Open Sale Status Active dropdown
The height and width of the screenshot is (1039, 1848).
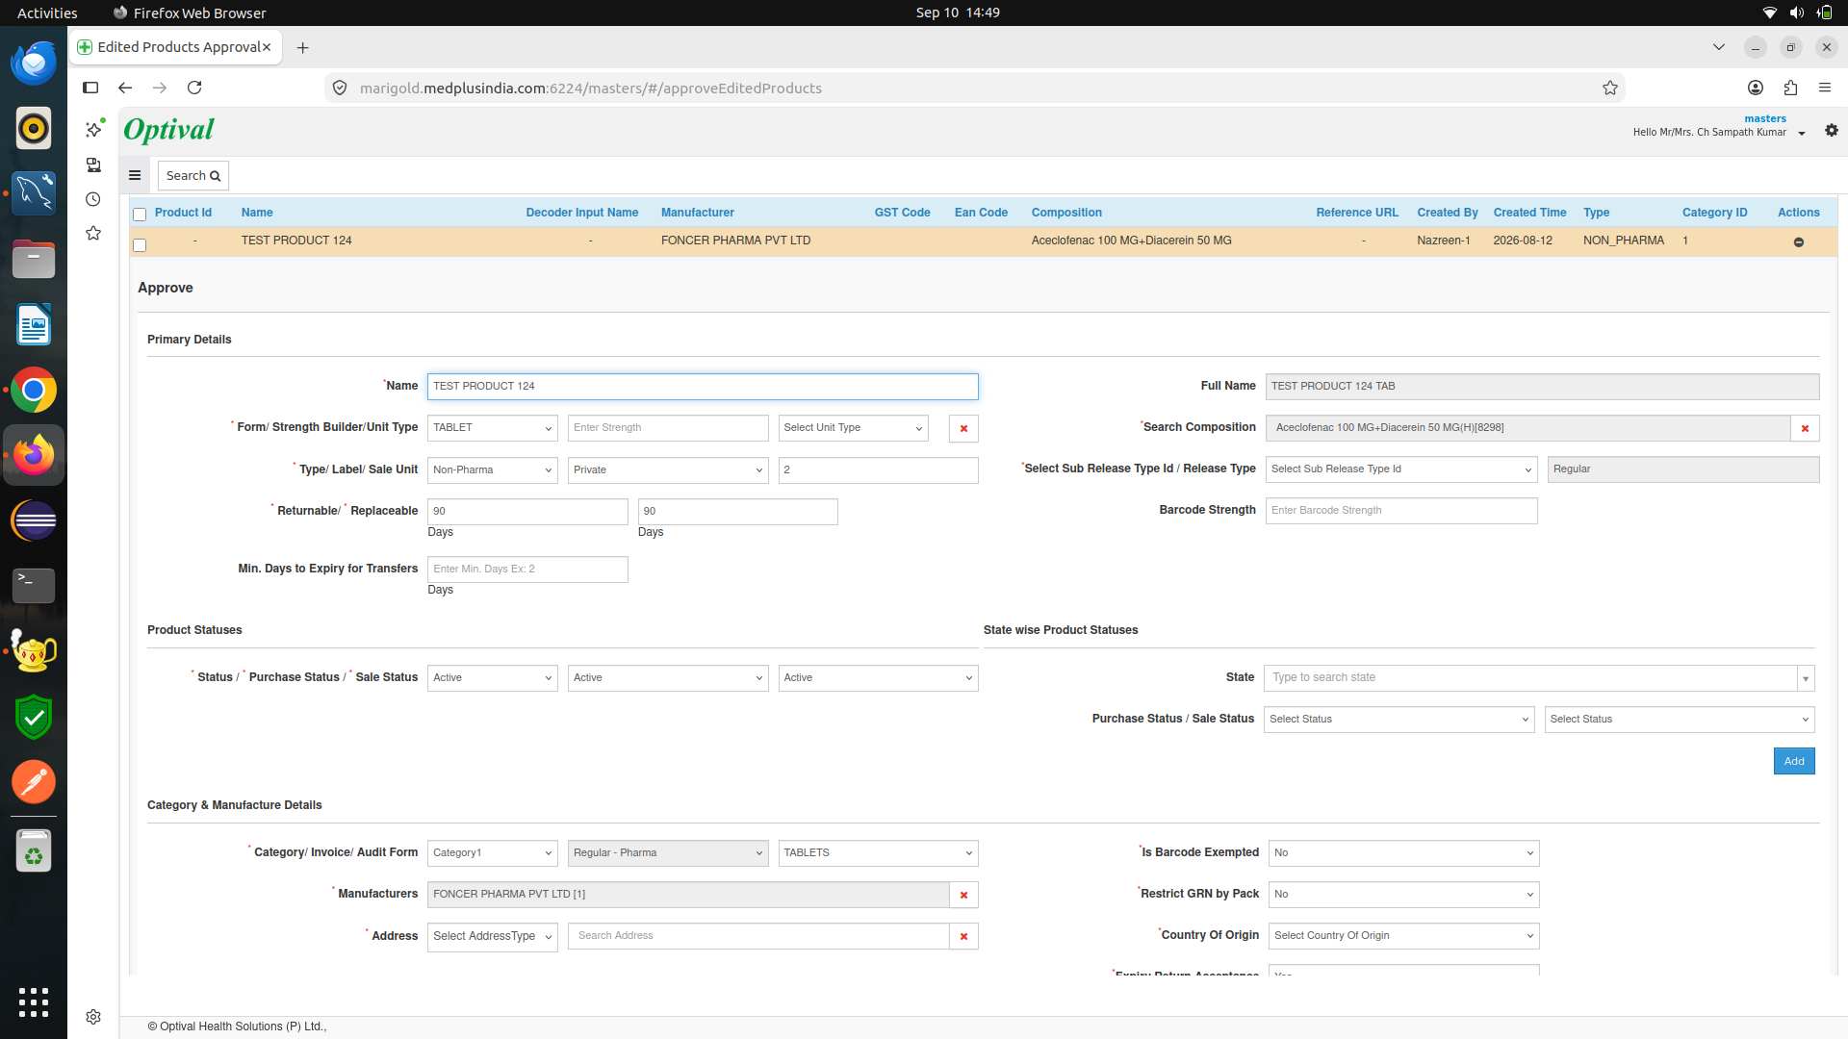coord(878,678)
